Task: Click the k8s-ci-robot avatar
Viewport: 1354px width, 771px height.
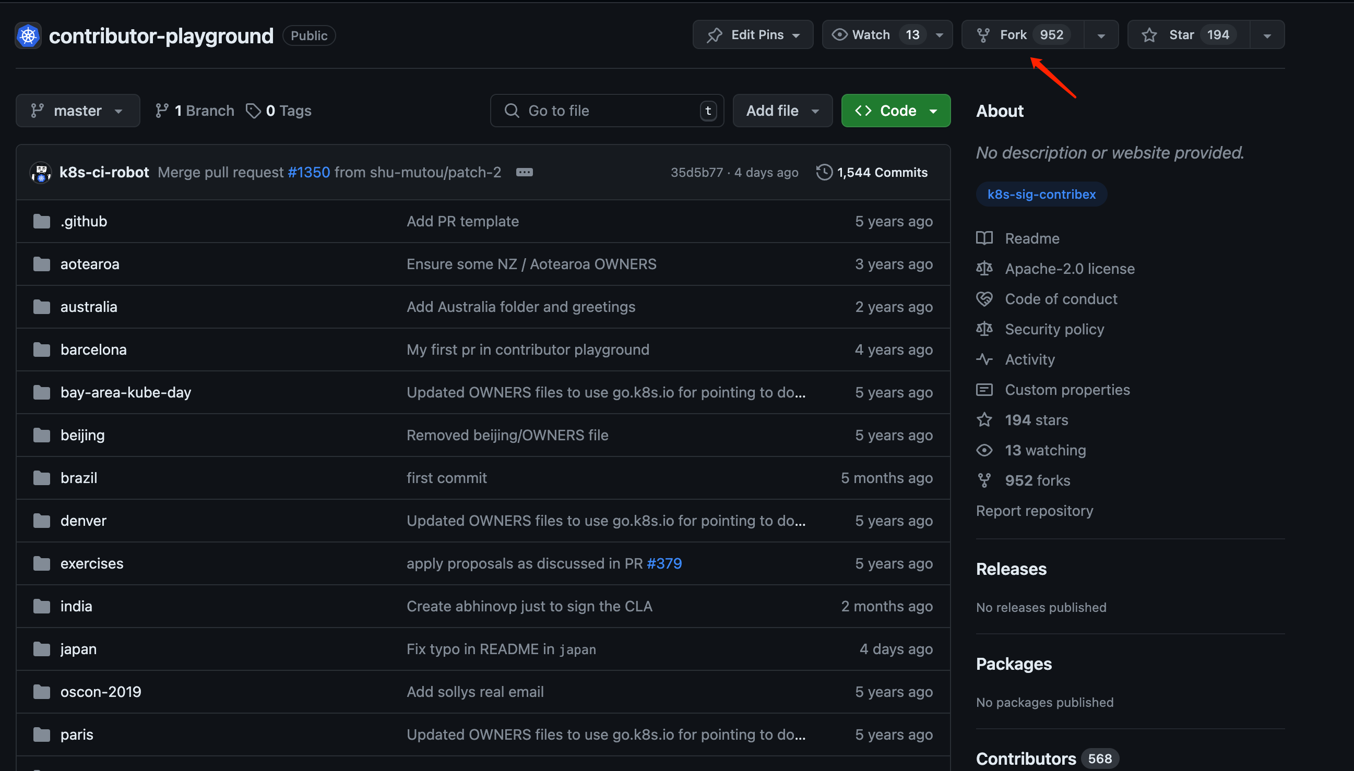Action: tap(41, 173)
